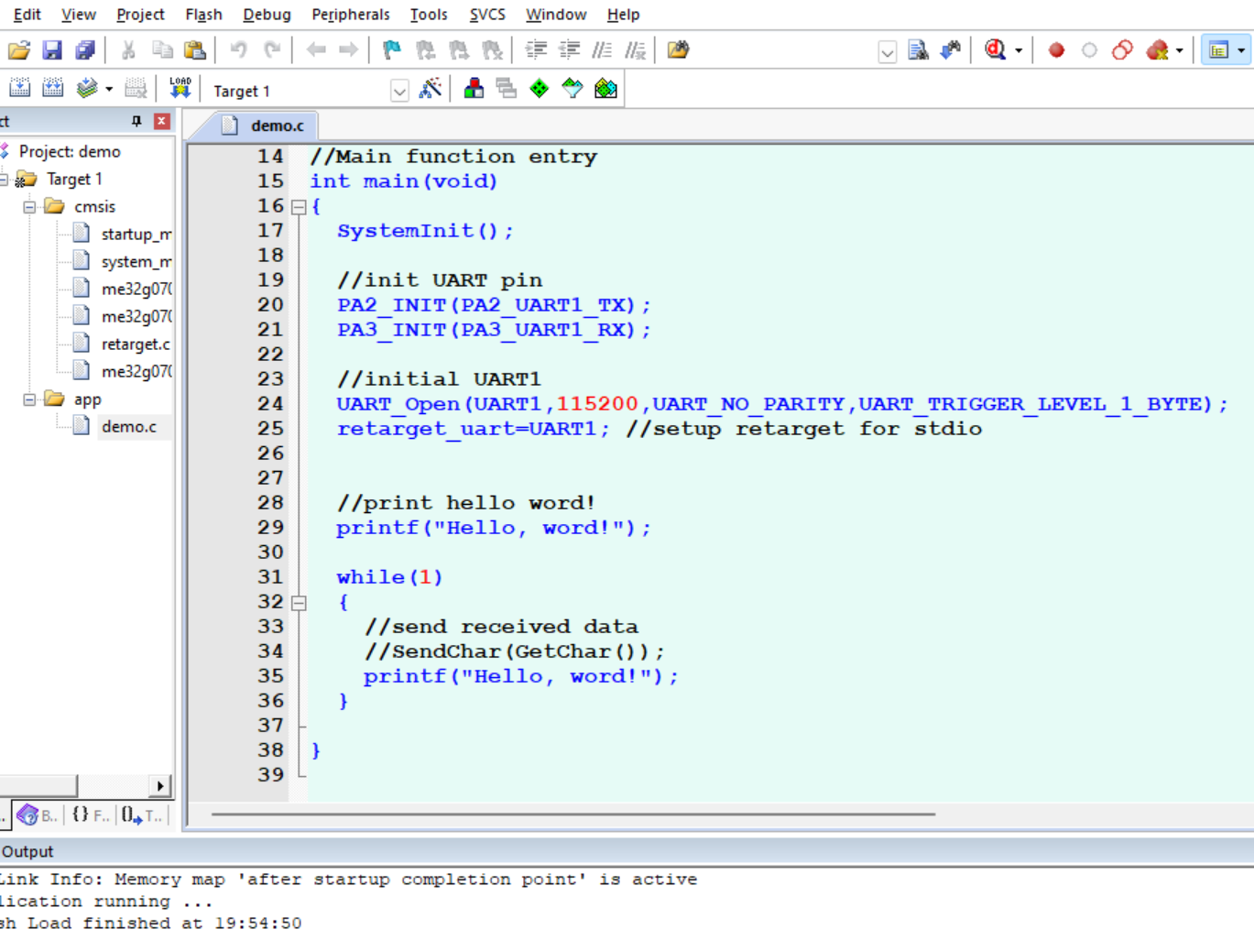Switch to the Books tab at the panel bottom
Screen dimensions: 1254x940
pos(37,814)
